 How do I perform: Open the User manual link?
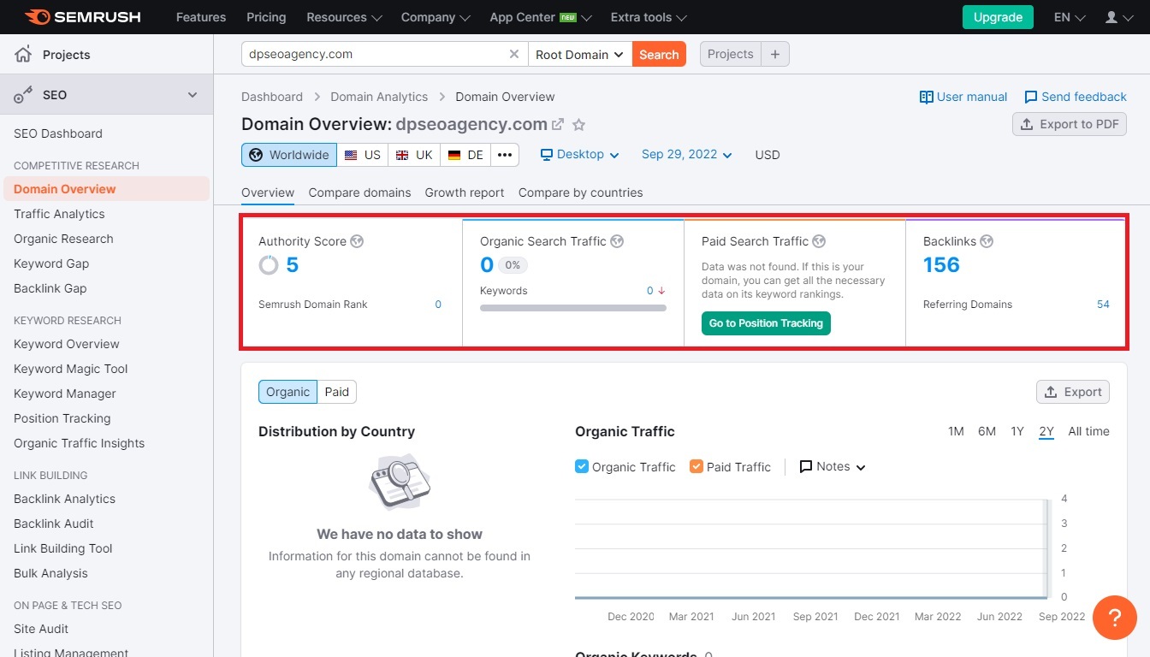[963, 97]
